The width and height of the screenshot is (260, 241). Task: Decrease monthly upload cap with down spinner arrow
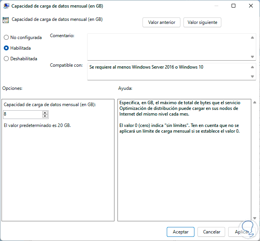pos(45,116)
